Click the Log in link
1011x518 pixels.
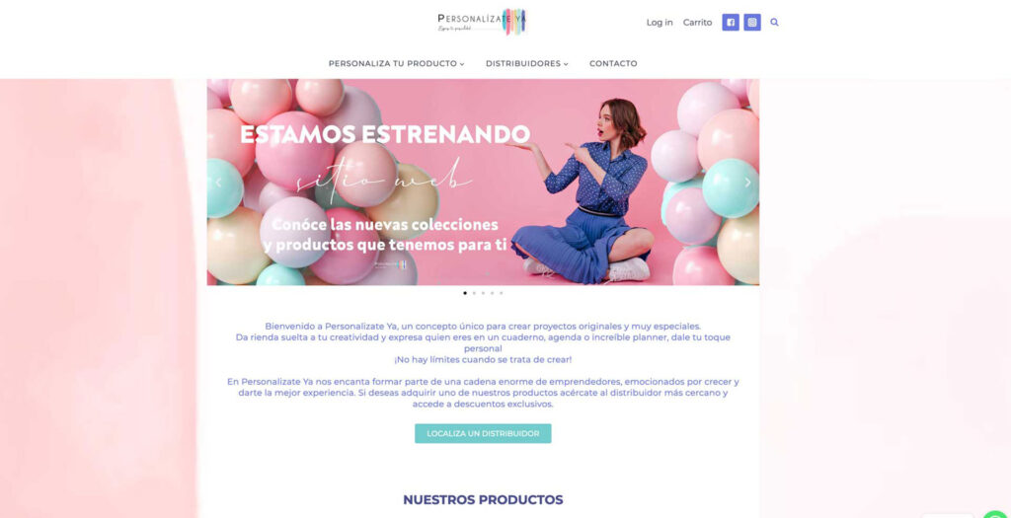(x=660, y=23)
